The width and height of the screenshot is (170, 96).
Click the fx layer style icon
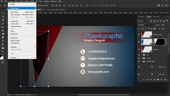147,79
